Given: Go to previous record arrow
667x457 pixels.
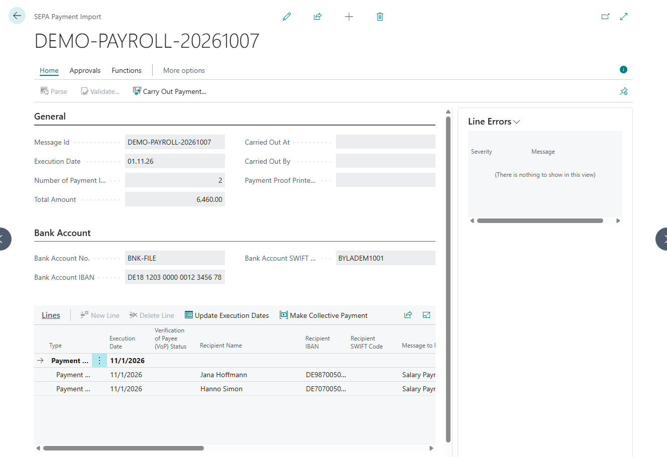Looking at the screenshot, I should 3,239.
